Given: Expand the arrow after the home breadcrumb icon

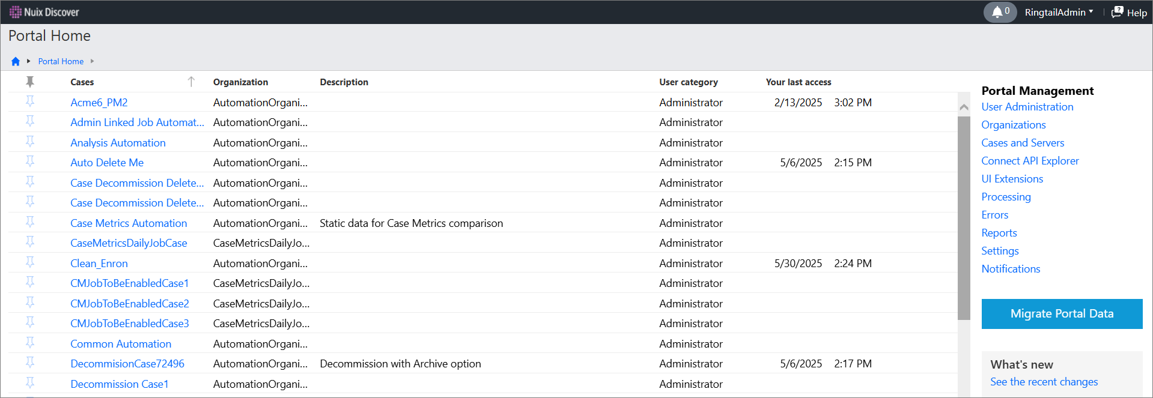Looking at the screenshot, I should point(28,61).
